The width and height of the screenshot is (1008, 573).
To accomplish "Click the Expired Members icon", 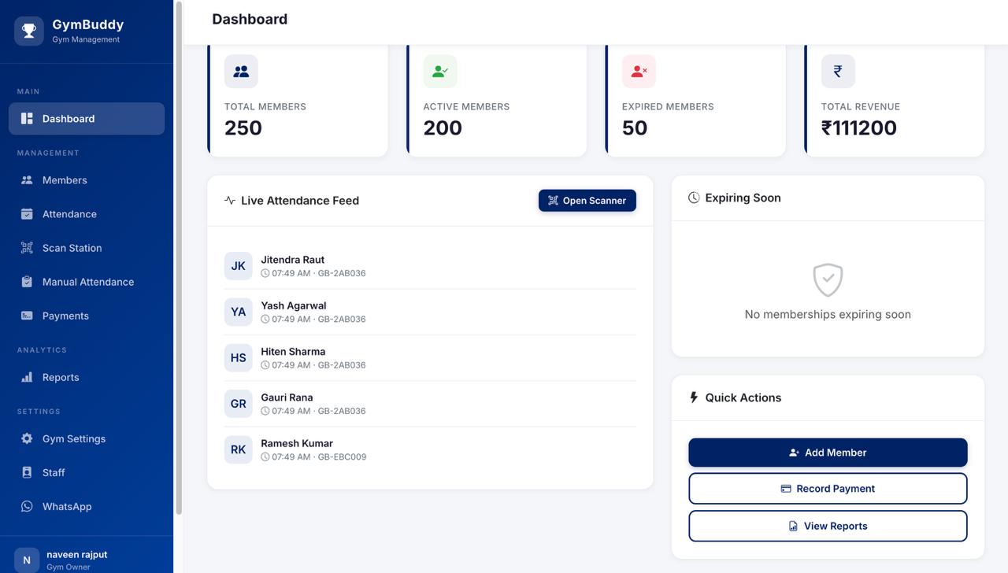I will tap(639, 72).
